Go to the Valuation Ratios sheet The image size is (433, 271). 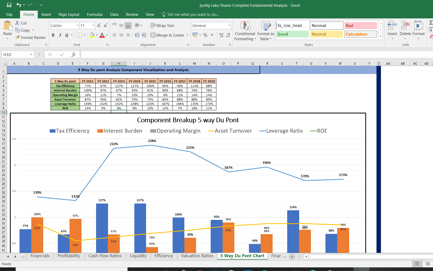pos(197,256)
